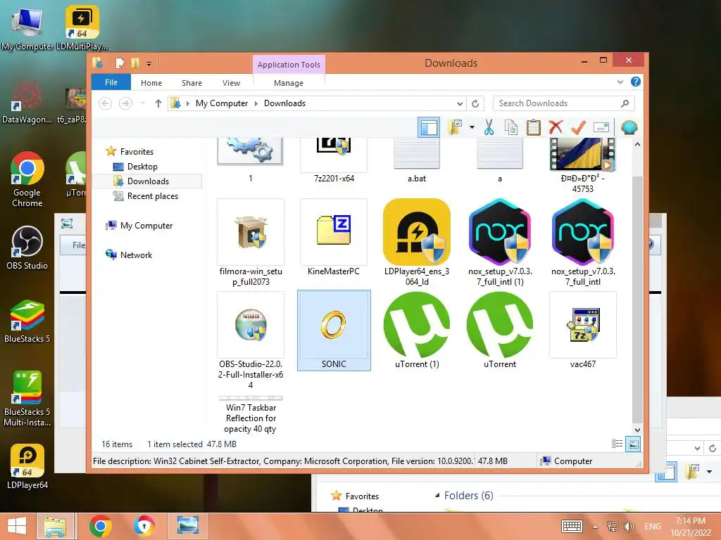721x540 pixels.
Task: Switch to the Share ribbon tab
Action: (192, 83)
